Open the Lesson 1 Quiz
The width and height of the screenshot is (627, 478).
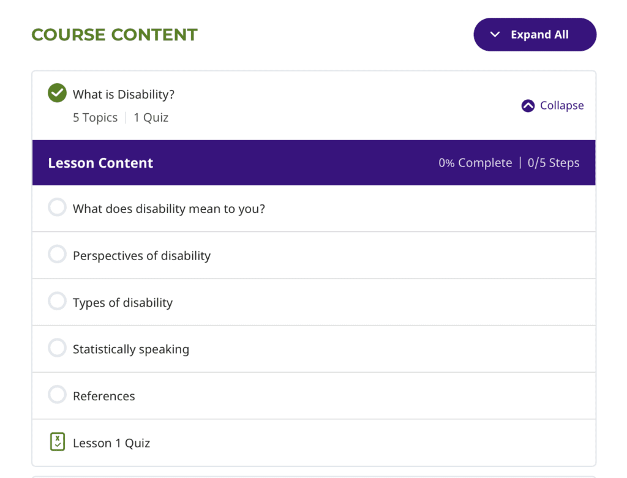(x=111, y=442)
